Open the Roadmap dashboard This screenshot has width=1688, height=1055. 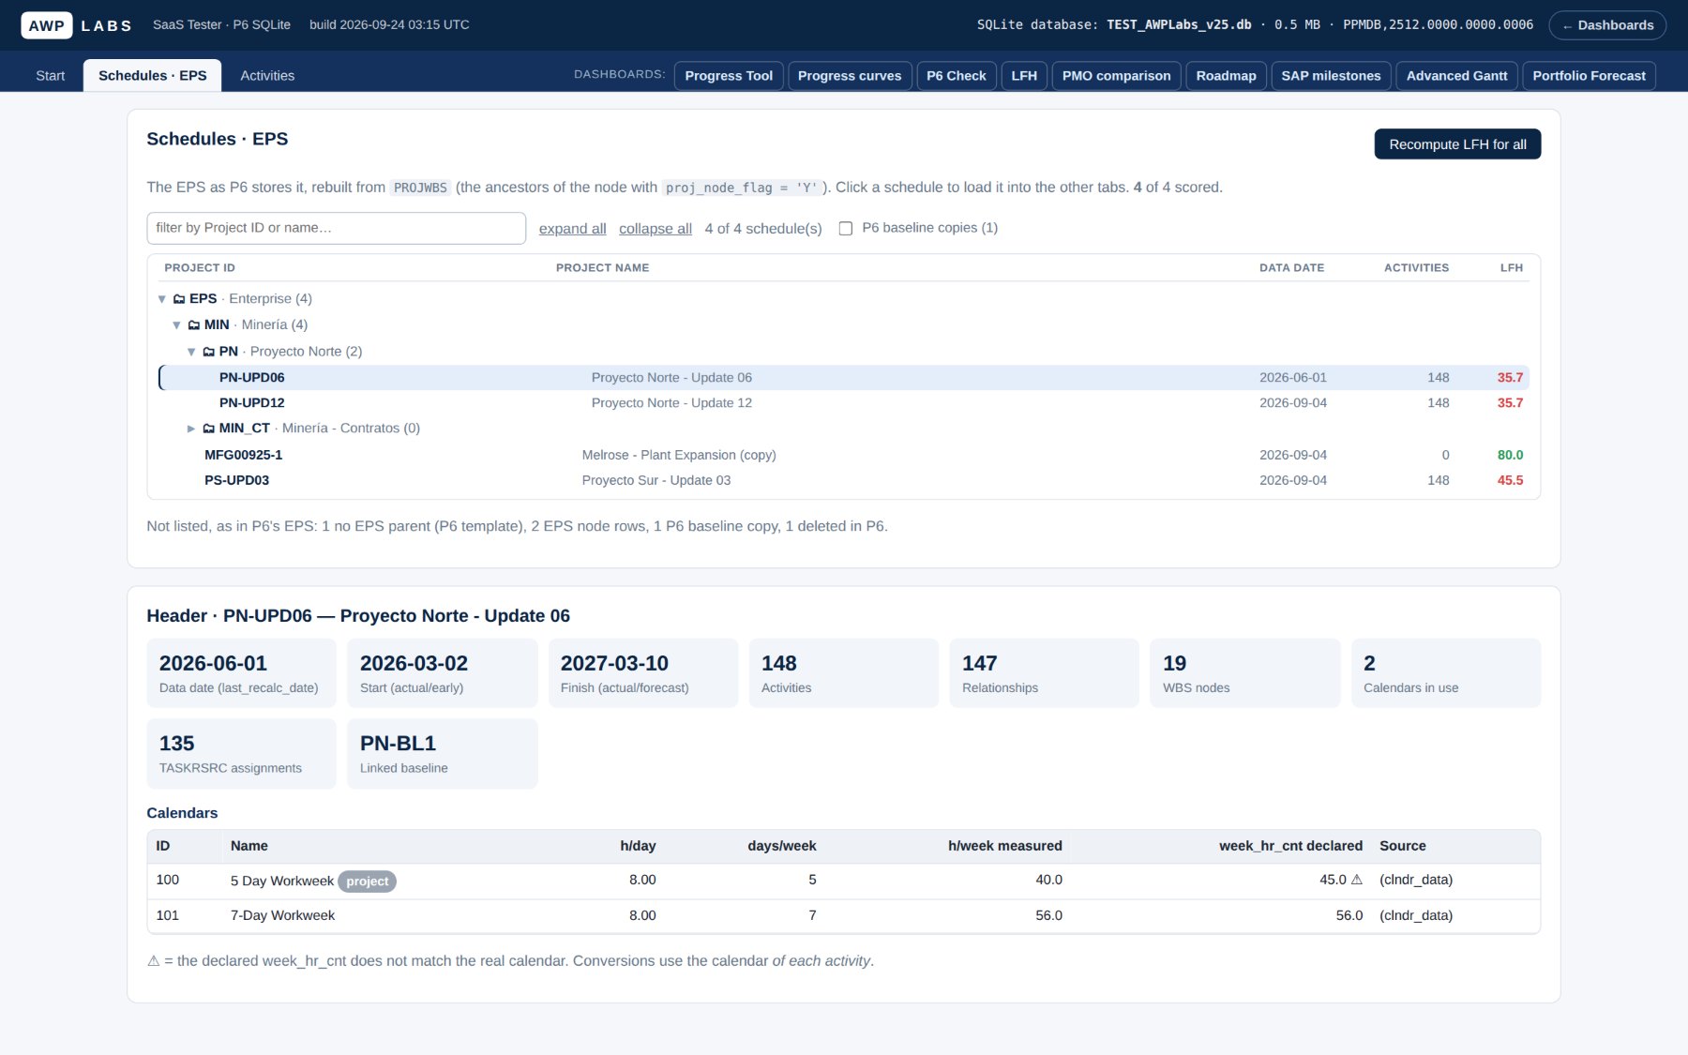[x=1227, y=75]
